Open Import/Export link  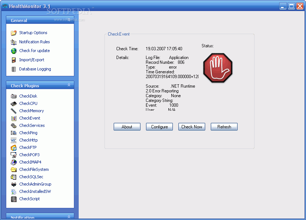(32, 60)
